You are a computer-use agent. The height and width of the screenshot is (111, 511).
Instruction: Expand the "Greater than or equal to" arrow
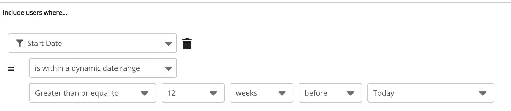point(145,93)
